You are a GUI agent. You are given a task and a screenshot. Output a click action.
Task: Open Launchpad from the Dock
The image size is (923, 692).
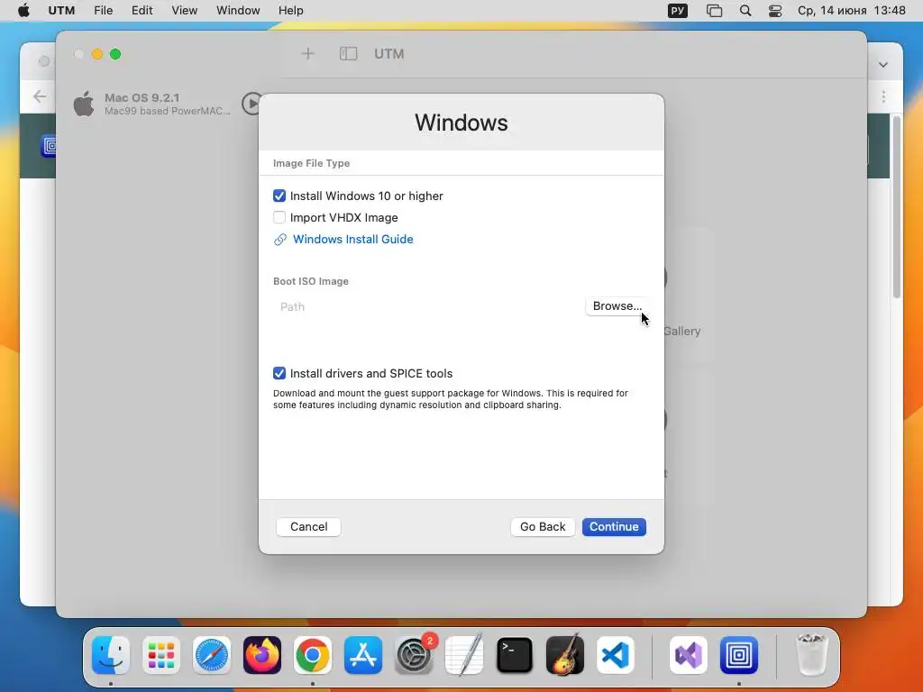click(161, 655)
